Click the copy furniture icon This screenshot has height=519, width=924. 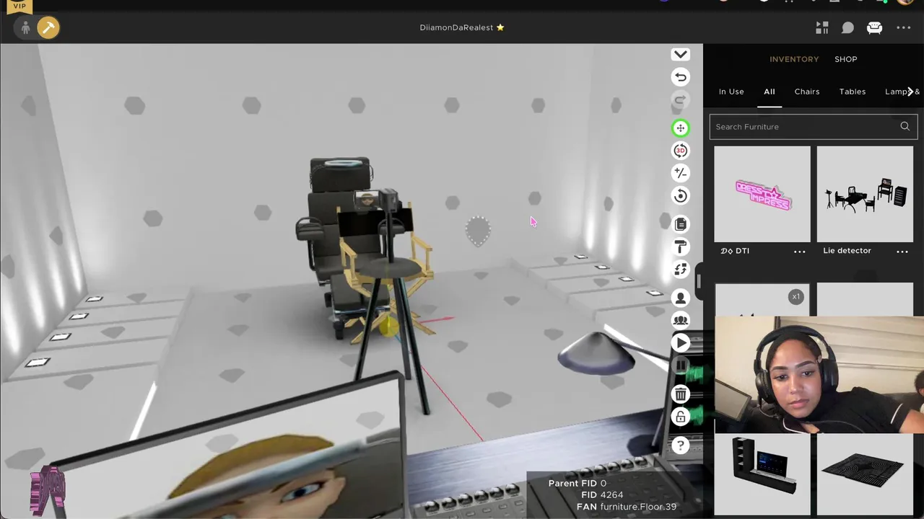tap(680, 225)
